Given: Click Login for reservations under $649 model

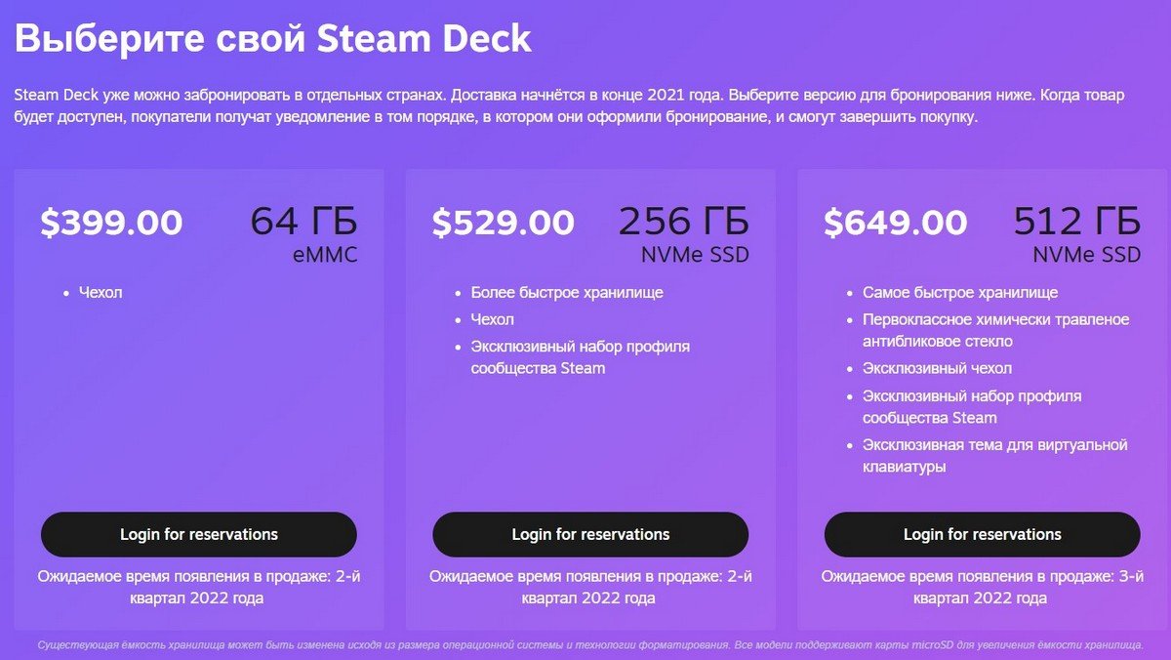Looking at the screenshot, I should point(982,534).
